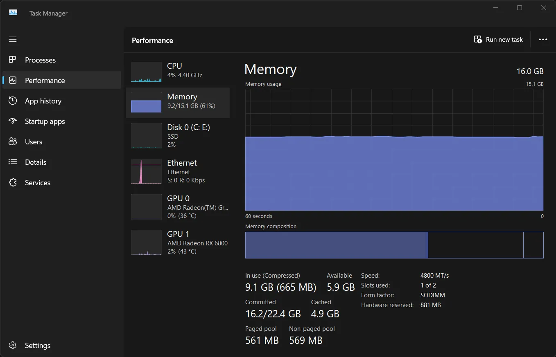Select GPU 1 AMD Radeon RX 6800
This screenshot has width=556, height=357.
176,242
